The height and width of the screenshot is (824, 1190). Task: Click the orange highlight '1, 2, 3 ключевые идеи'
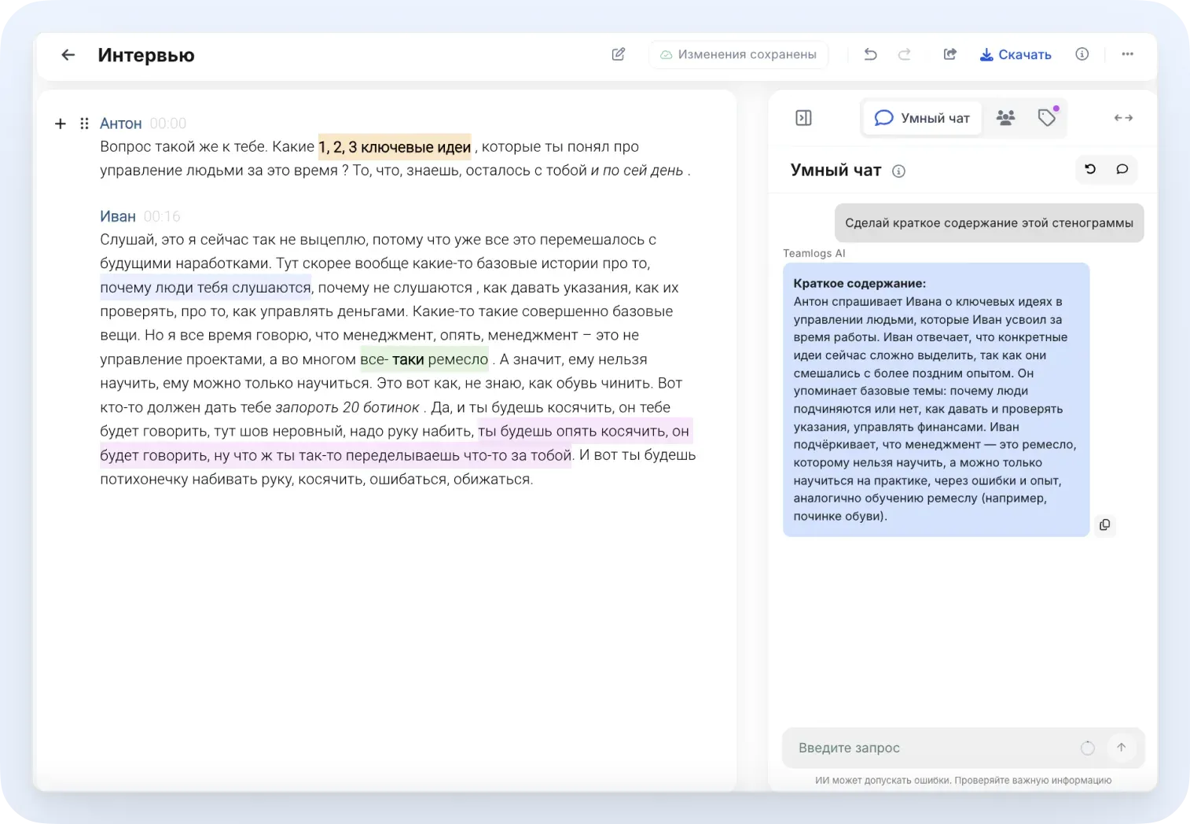click(x=395, y=147)
